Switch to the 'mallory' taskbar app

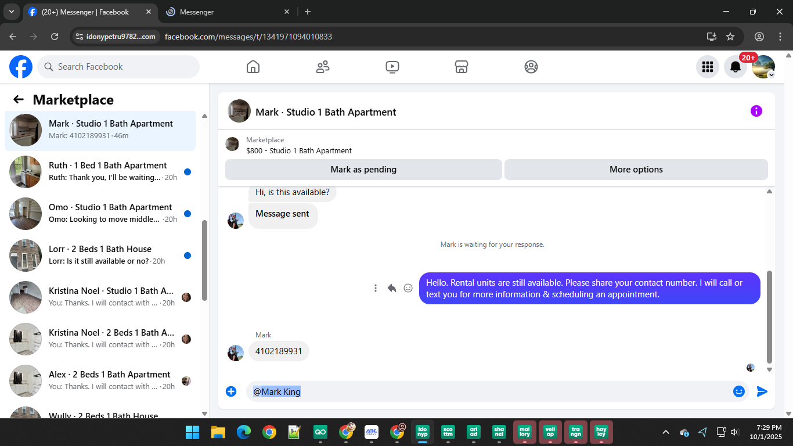pos(525,432)
